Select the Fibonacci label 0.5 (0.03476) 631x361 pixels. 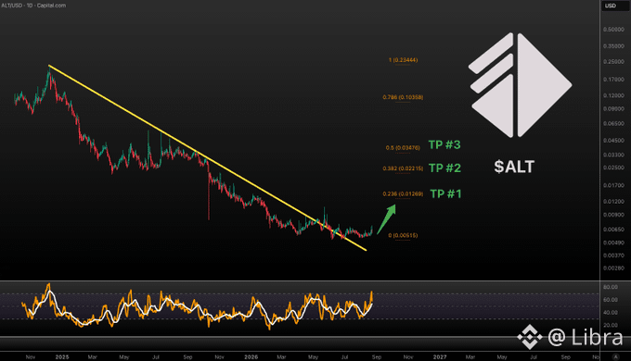[x=403, y=148]
